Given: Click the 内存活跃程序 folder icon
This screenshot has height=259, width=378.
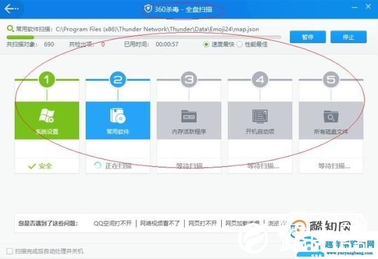Looking at the screenshot, I should pos(189,116).
